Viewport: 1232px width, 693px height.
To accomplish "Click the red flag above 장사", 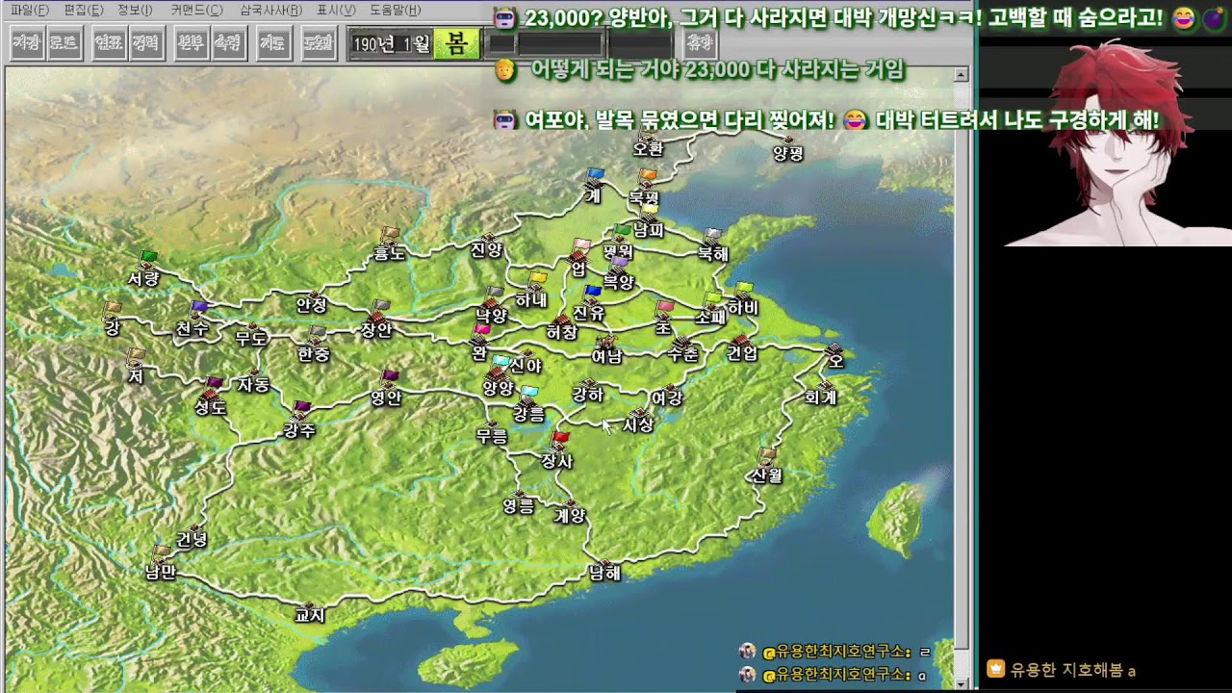I will [x=560, y=440].
